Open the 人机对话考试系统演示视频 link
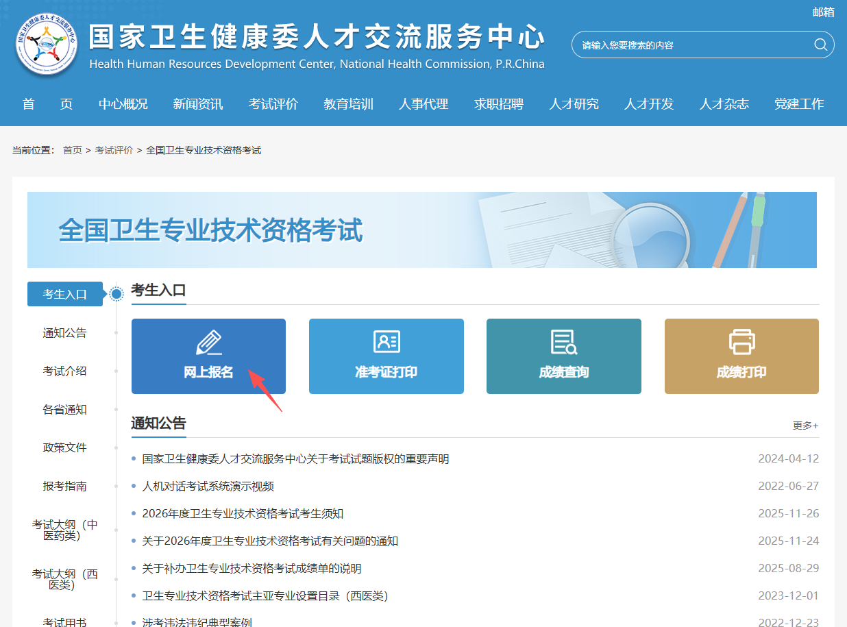Screen dimensions: 847x627 click(x=208, y=487)
